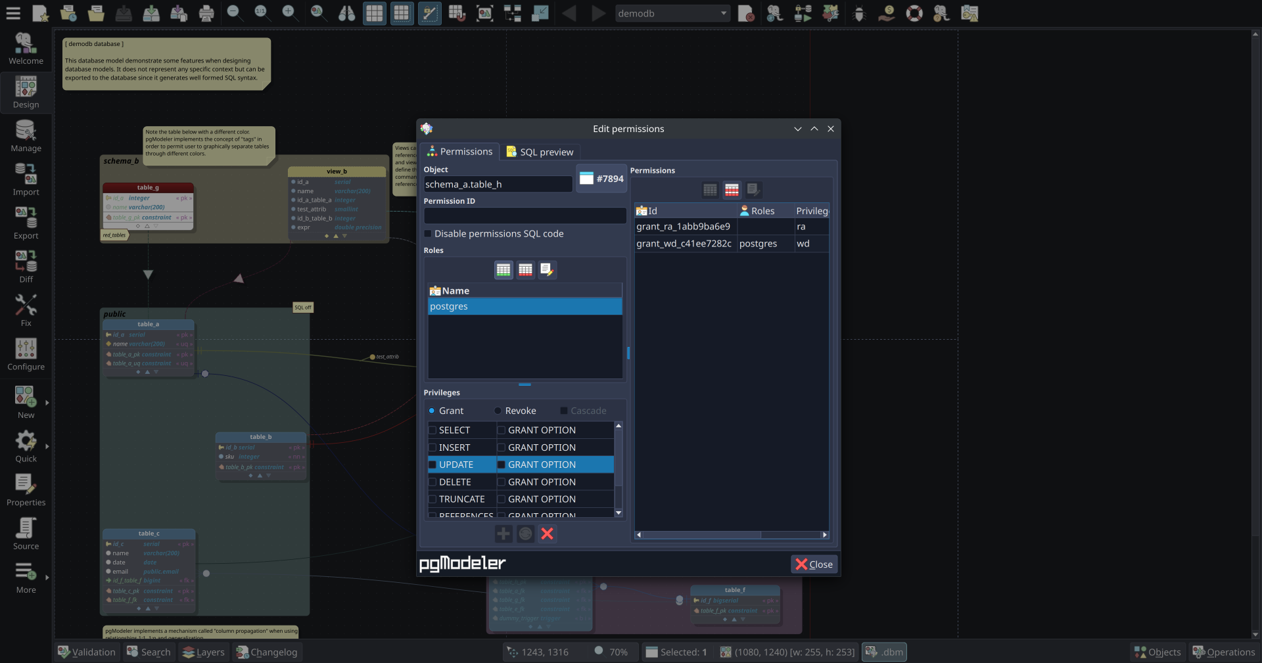Select the Revoke radio button
This screenshot has height=663, width=1262.
pos(498,411)
